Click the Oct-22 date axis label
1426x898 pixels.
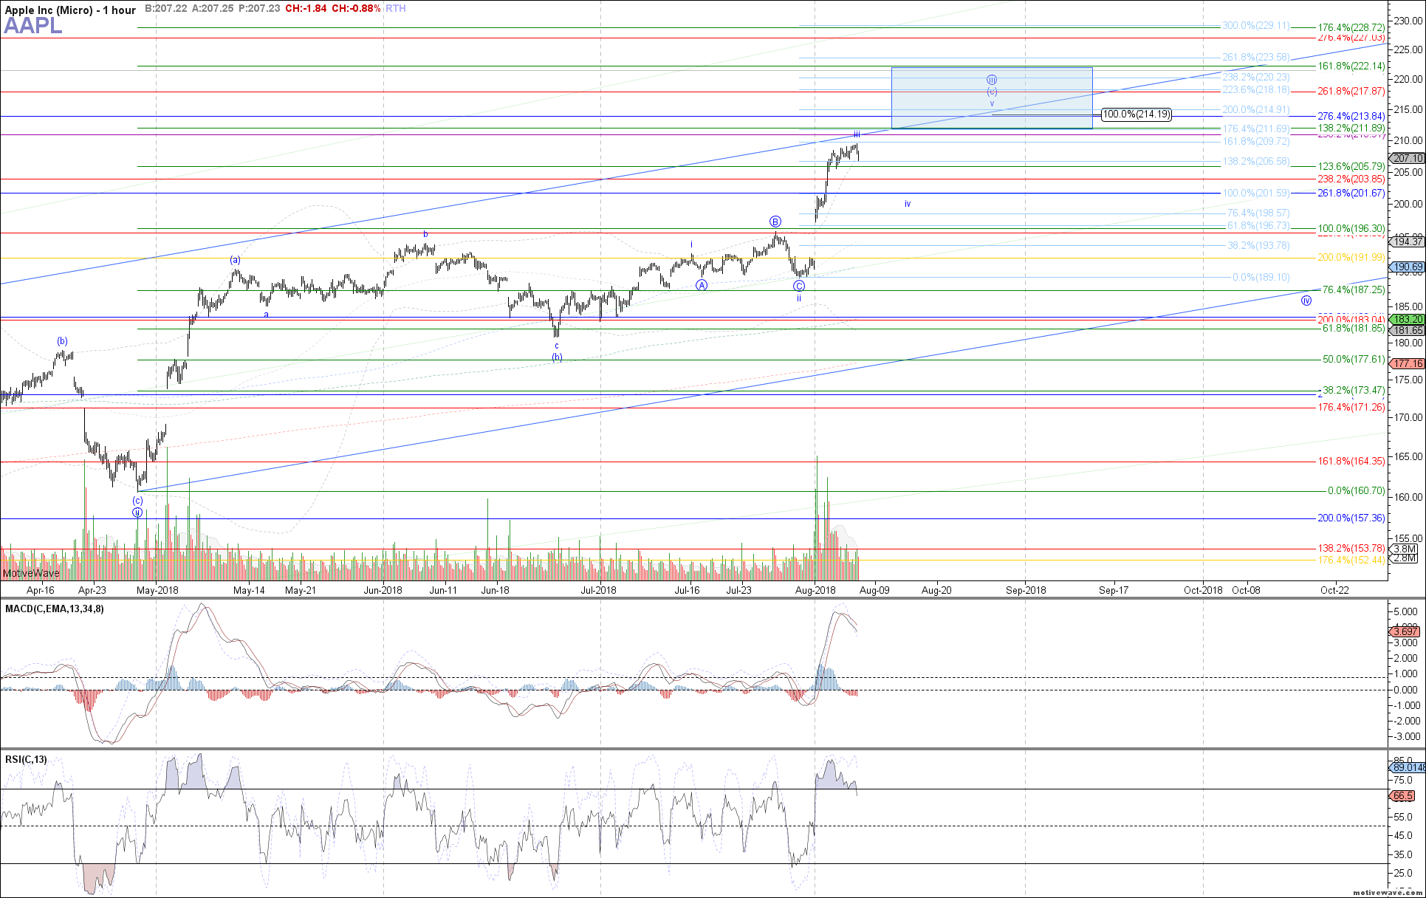1334,590
